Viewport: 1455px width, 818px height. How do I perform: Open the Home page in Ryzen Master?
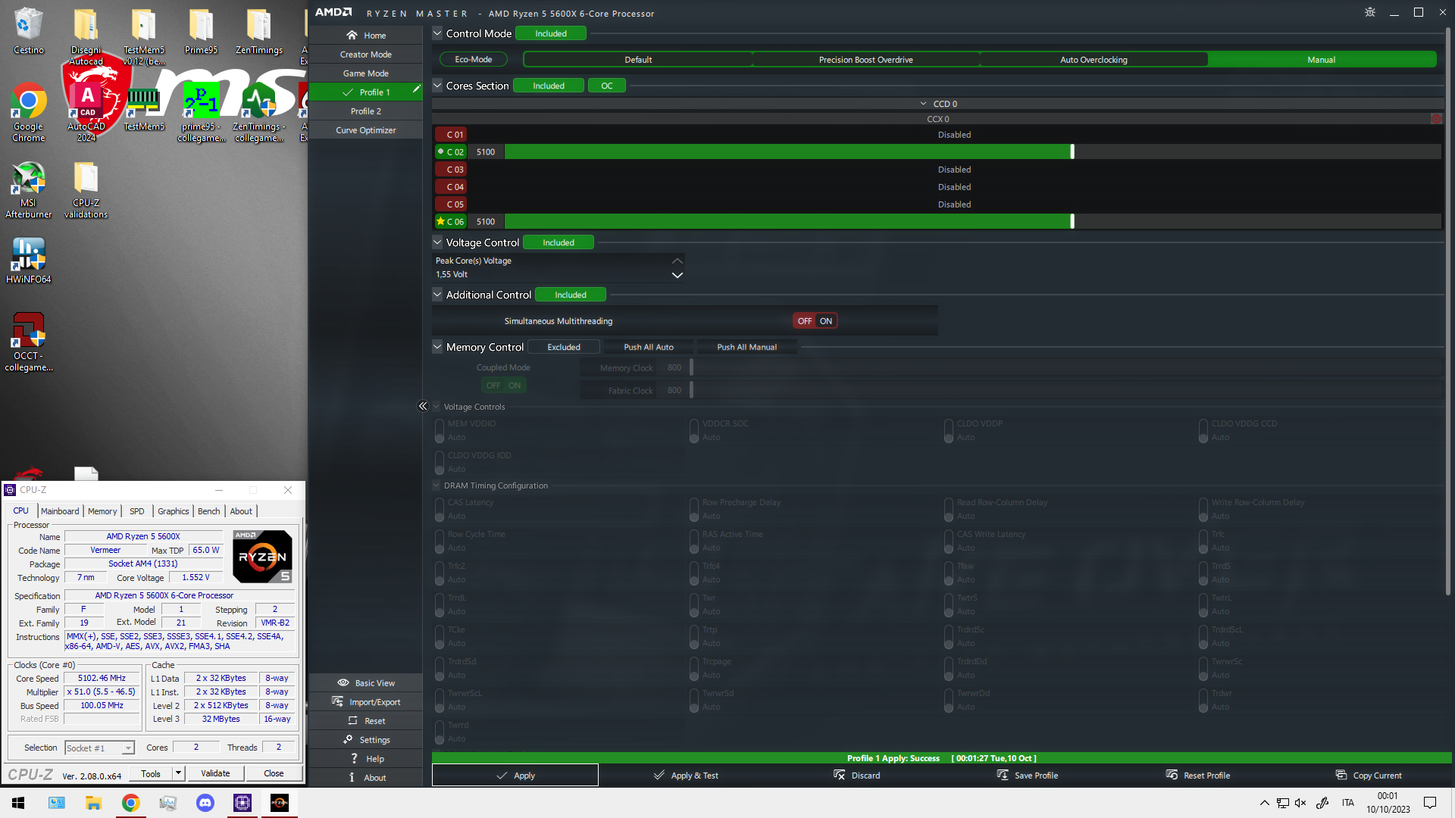click(x=366, y=36)
